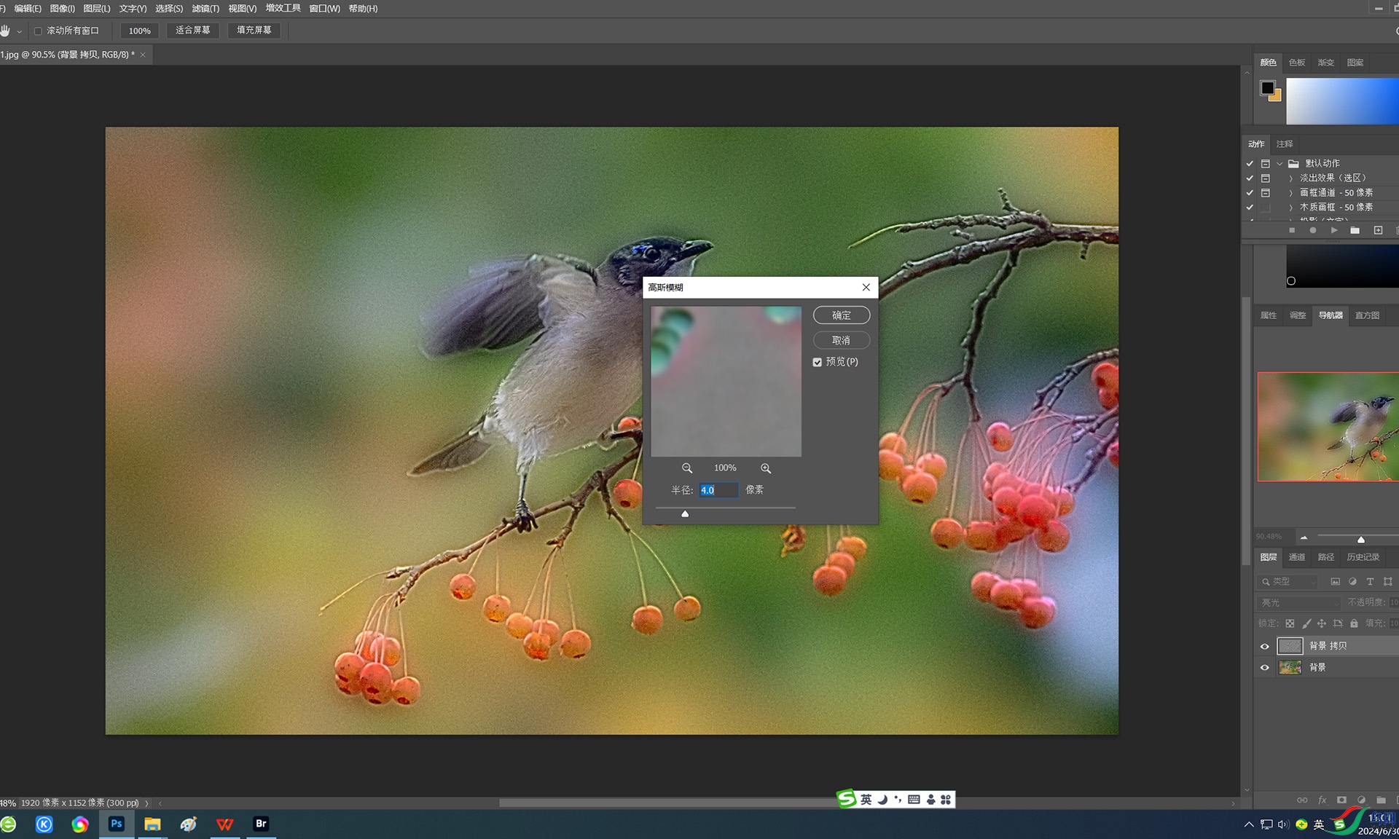Filter layers by shape kind

[1387, 581]
